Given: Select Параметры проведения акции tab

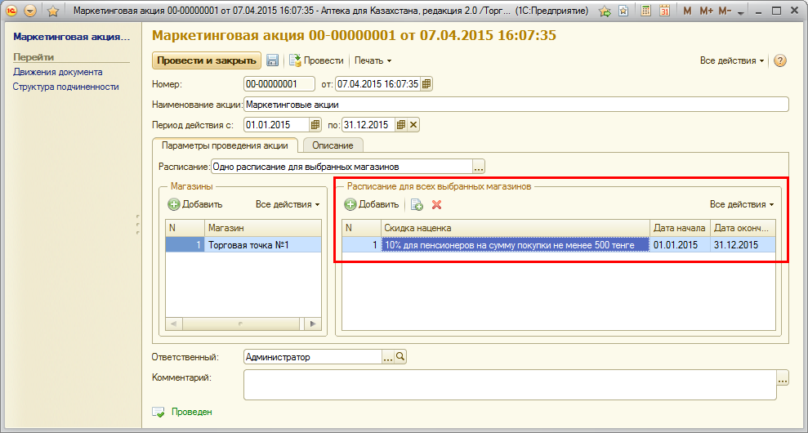Looking at the screenshot, I should [x=225, y=145].
